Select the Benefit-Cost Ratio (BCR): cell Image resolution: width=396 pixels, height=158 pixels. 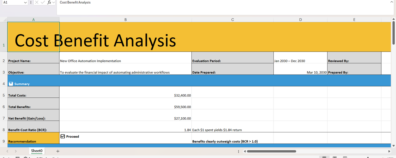coord(33,127)
